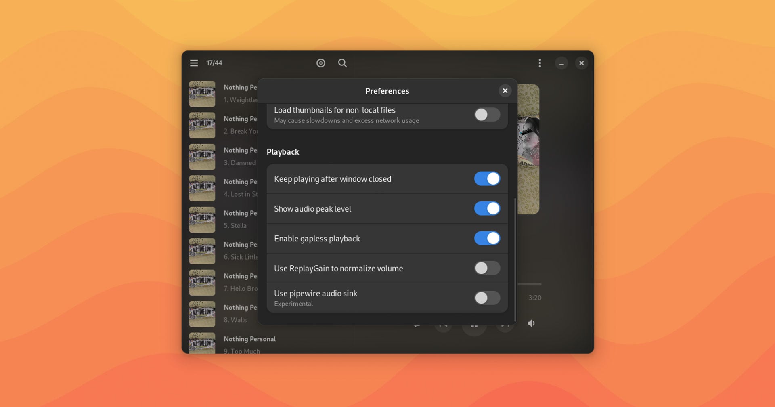Screen dimensions: 775x407
Task: Select album thumbnail for track 1. Weightless
Action: (202, 94)
